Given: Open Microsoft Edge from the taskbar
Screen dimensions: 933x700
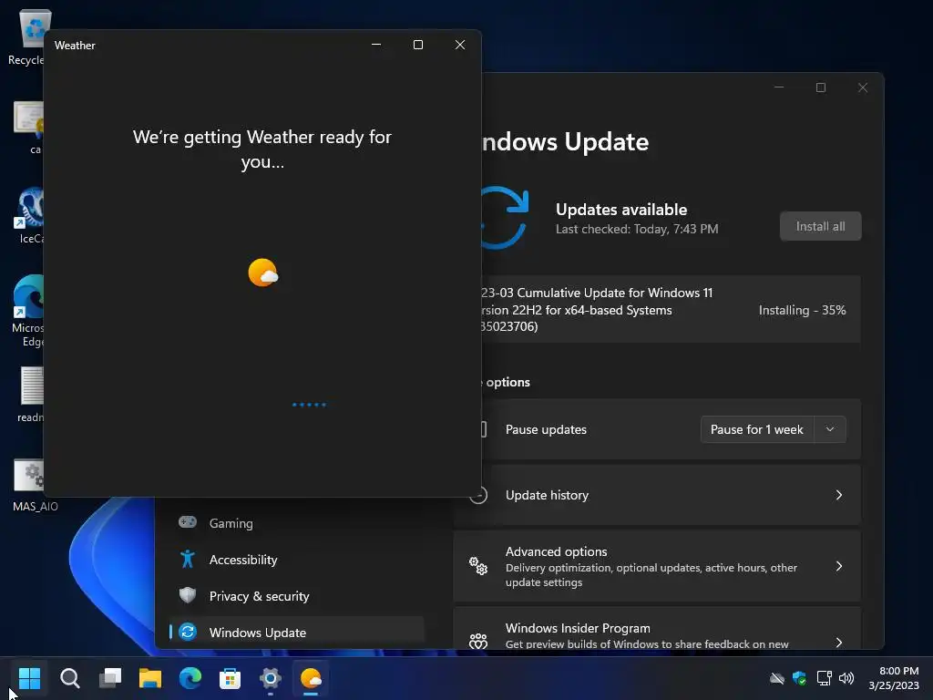Looking at the screenshot, I should 190,678.
